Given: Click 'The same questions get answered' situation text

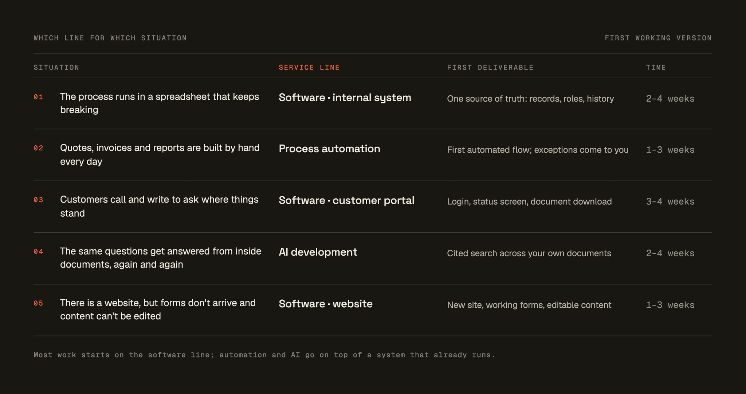Looking at the screenshot, I should [161, 258].
